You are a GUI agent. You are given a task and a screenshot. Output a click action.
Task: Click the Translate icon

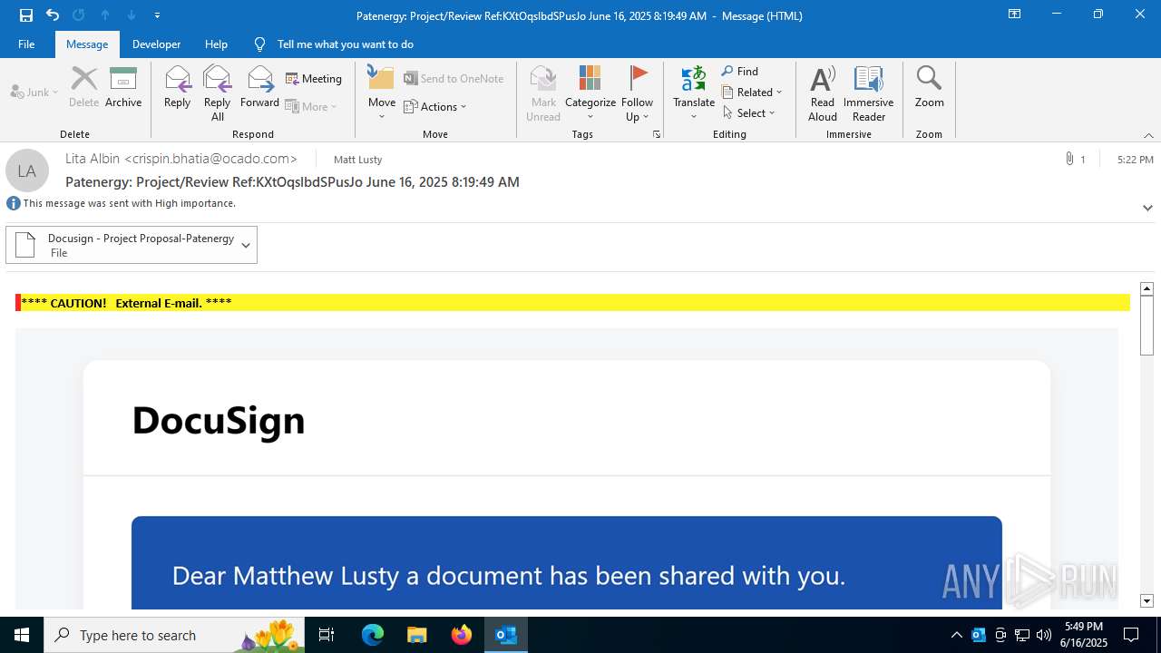[694, 93]
